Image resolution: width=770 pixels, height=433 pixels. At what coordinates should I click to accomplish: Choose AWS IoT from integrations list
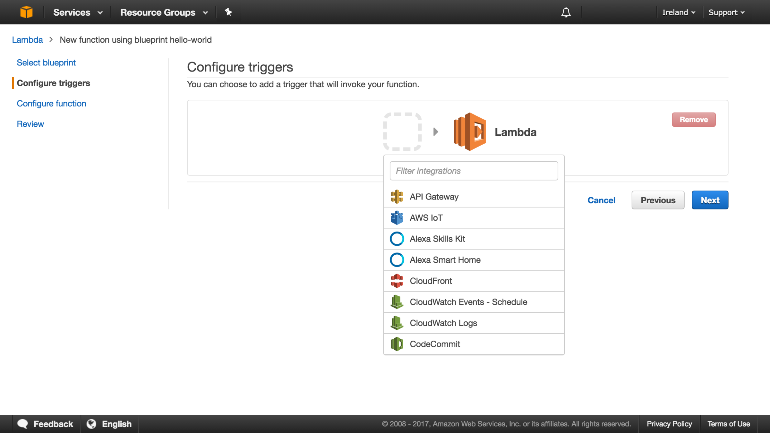tap(425, 218)
